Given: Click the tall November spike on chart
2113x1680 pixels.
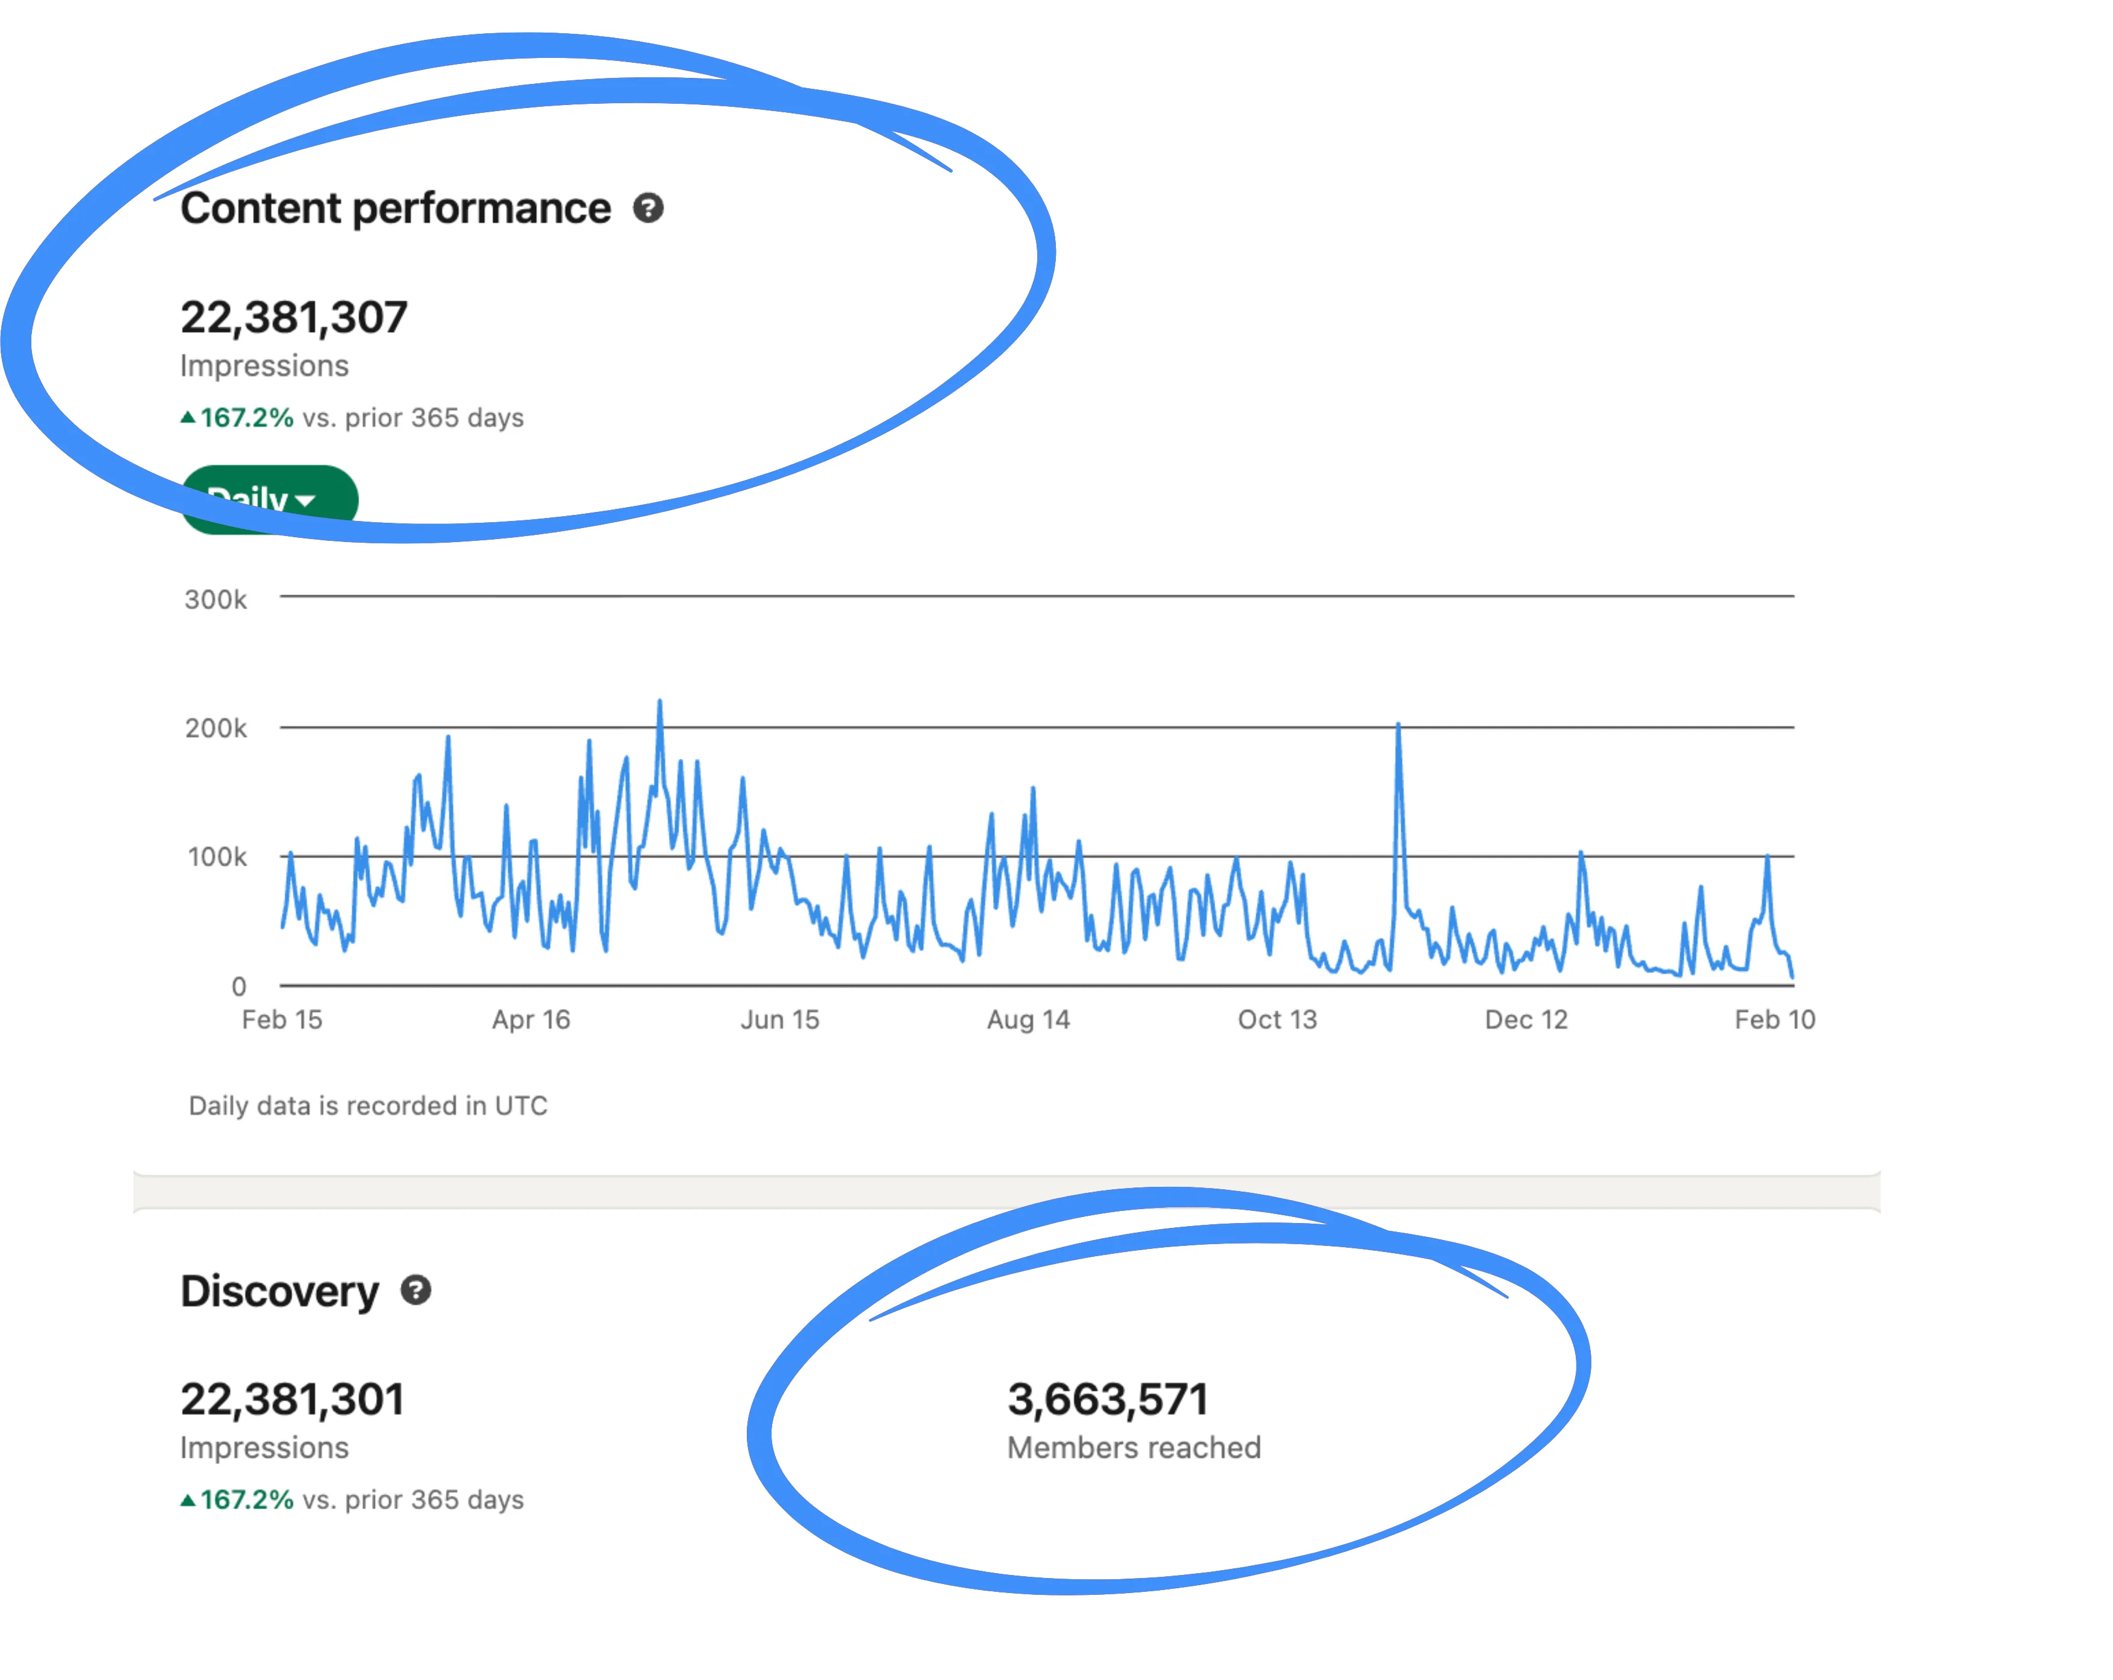Looking at the screenshot, I should 1398,727.
